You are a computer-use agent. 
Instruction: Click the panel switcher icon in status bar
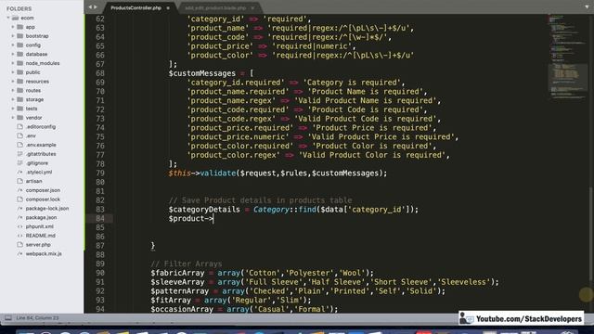point(8,317)
